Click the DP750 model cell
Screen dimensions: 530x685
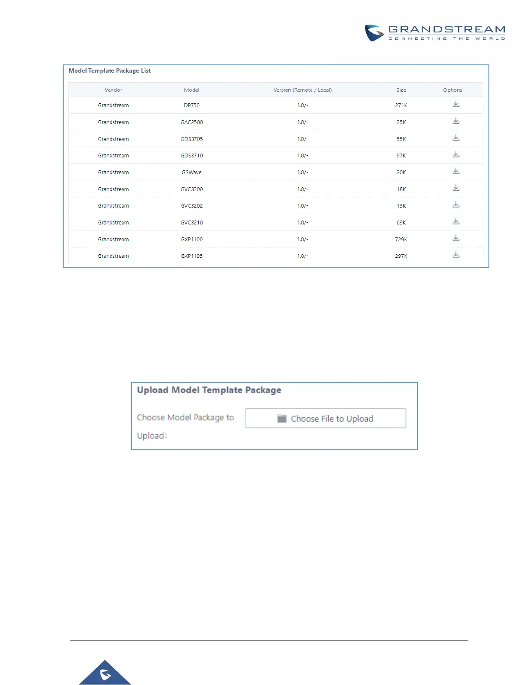tap(192, 106)
